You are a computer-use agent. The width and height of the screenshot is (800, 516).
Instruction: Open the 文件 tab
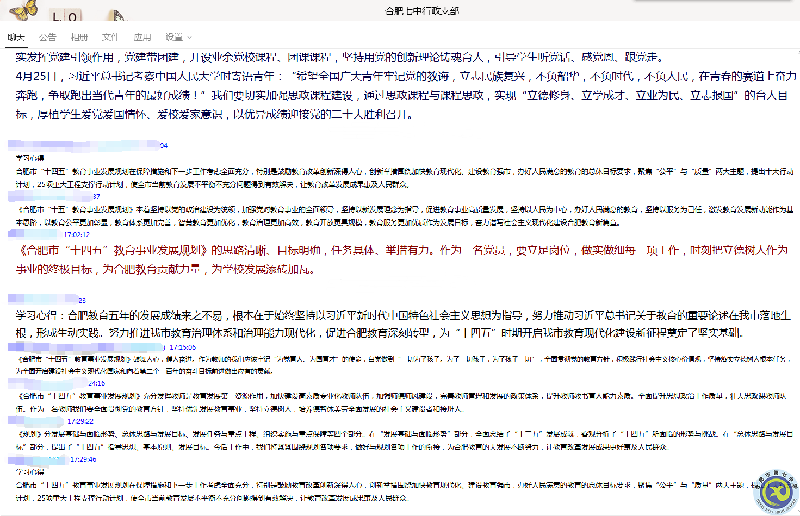110,37
